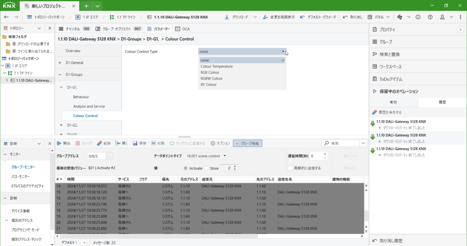Click the グループアドレス input field
The image size is (467, 246).
click(96, 156)
